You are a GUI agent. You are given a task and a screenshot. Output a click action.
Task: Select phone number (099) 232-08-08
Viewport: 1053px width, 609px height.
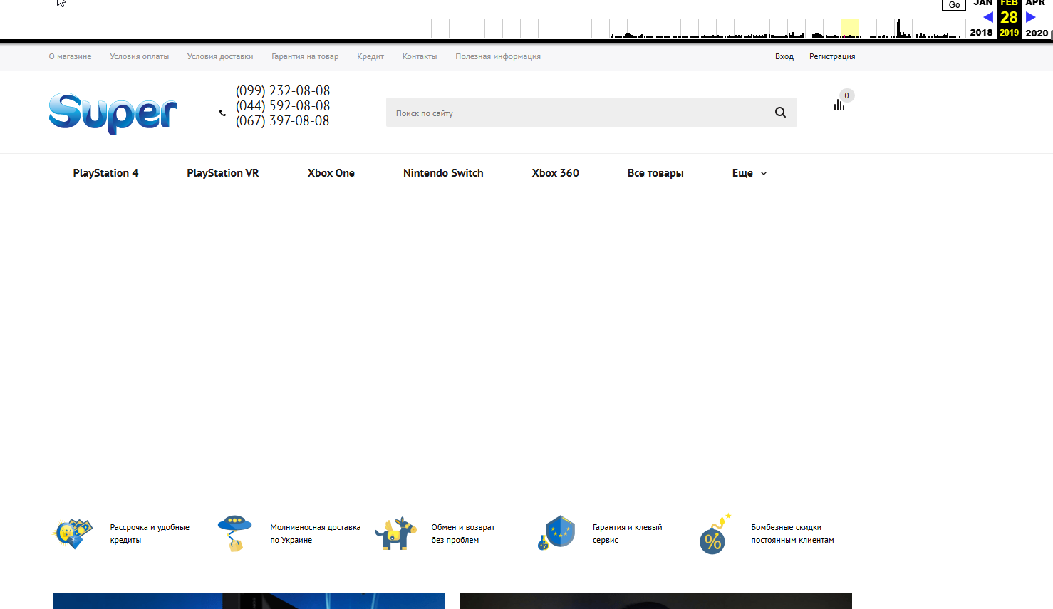click(x=283, y=90)
